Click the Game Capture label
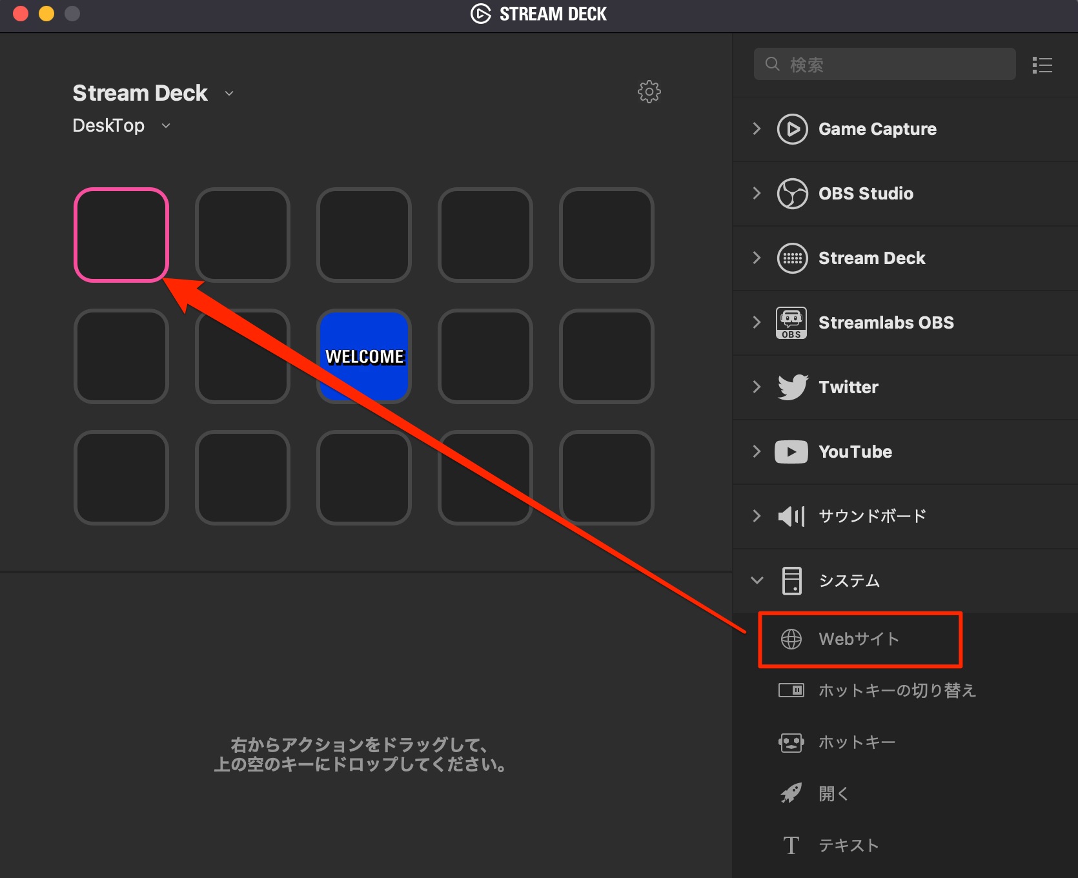 coord(877,129)
